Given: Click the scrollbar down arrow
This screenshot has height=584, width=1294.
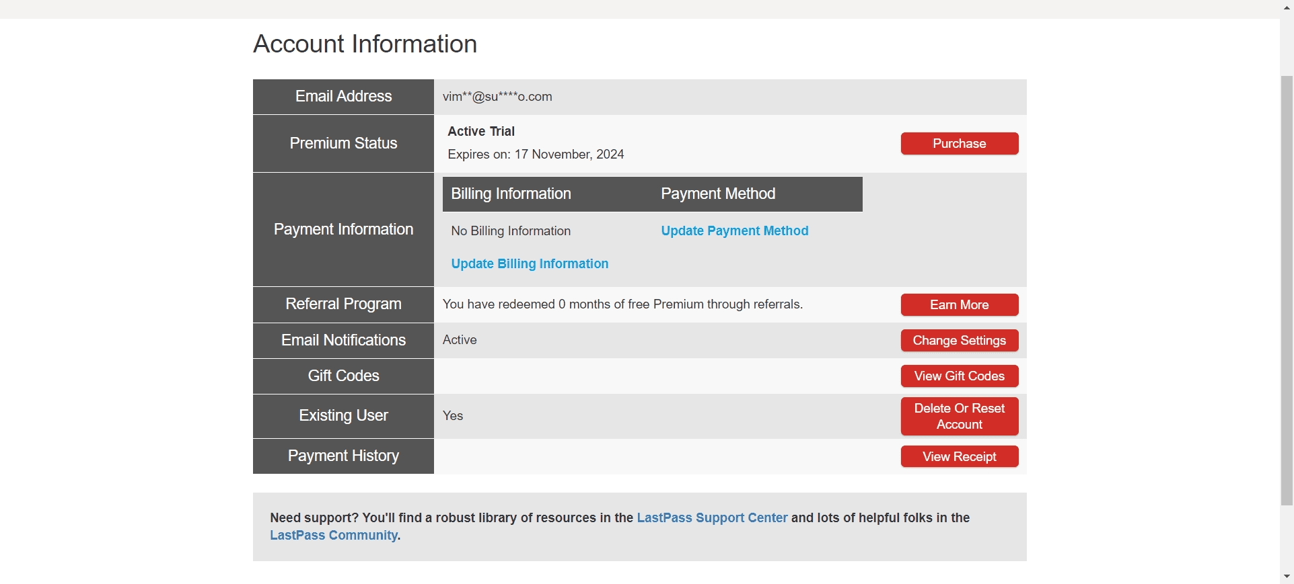Looking at the screenshot, I should 1287,577.
